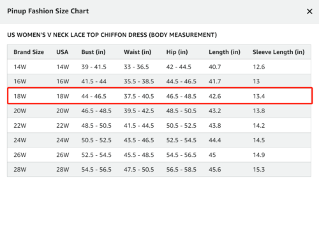Click the Hip (in) column header
The width and height of the screenshot is (319, 239).
pyautogui.click(x=177, y=52)
